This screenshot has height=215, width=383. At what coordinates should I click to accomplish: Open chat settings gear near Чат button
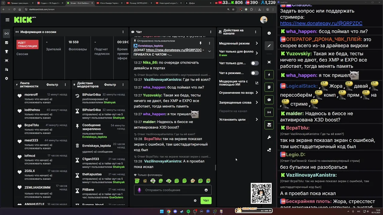[x=195, y=201]
